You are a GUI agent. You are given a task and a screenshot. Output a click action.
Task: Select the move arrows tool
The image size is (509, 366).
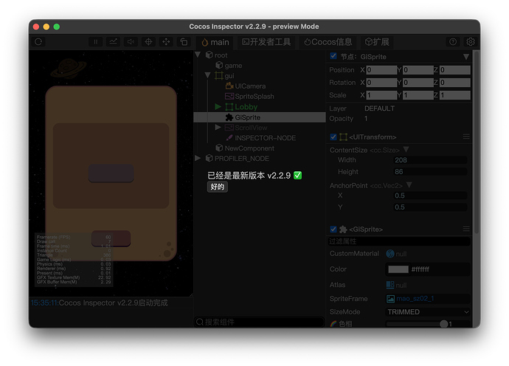click(166, 42)
